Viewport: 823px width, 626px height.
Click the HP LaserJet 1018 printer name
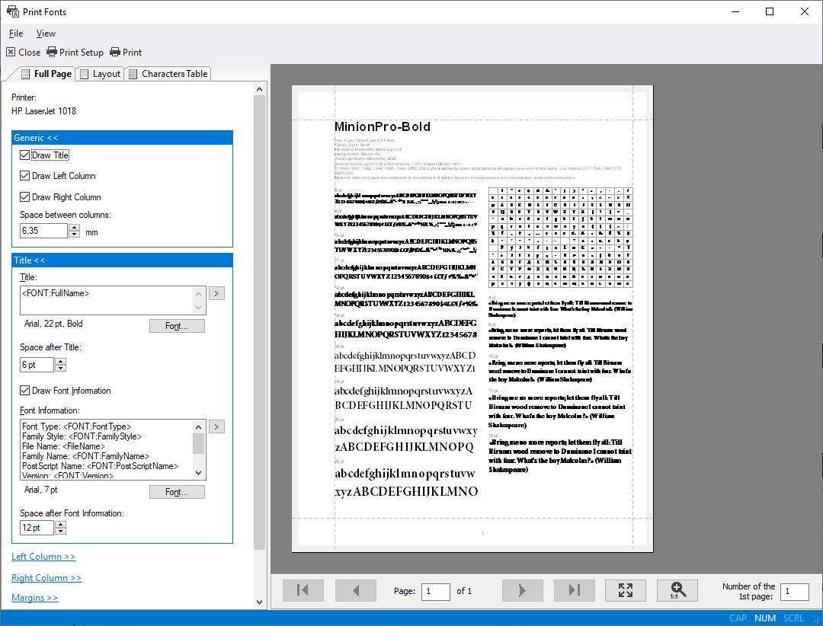coord(43,110)
